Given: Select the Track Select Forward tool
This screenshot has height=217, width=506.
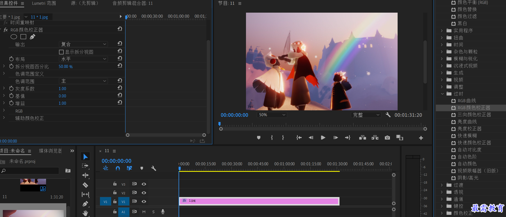Looking at the screenshot, I should click(x=85, y=166).
